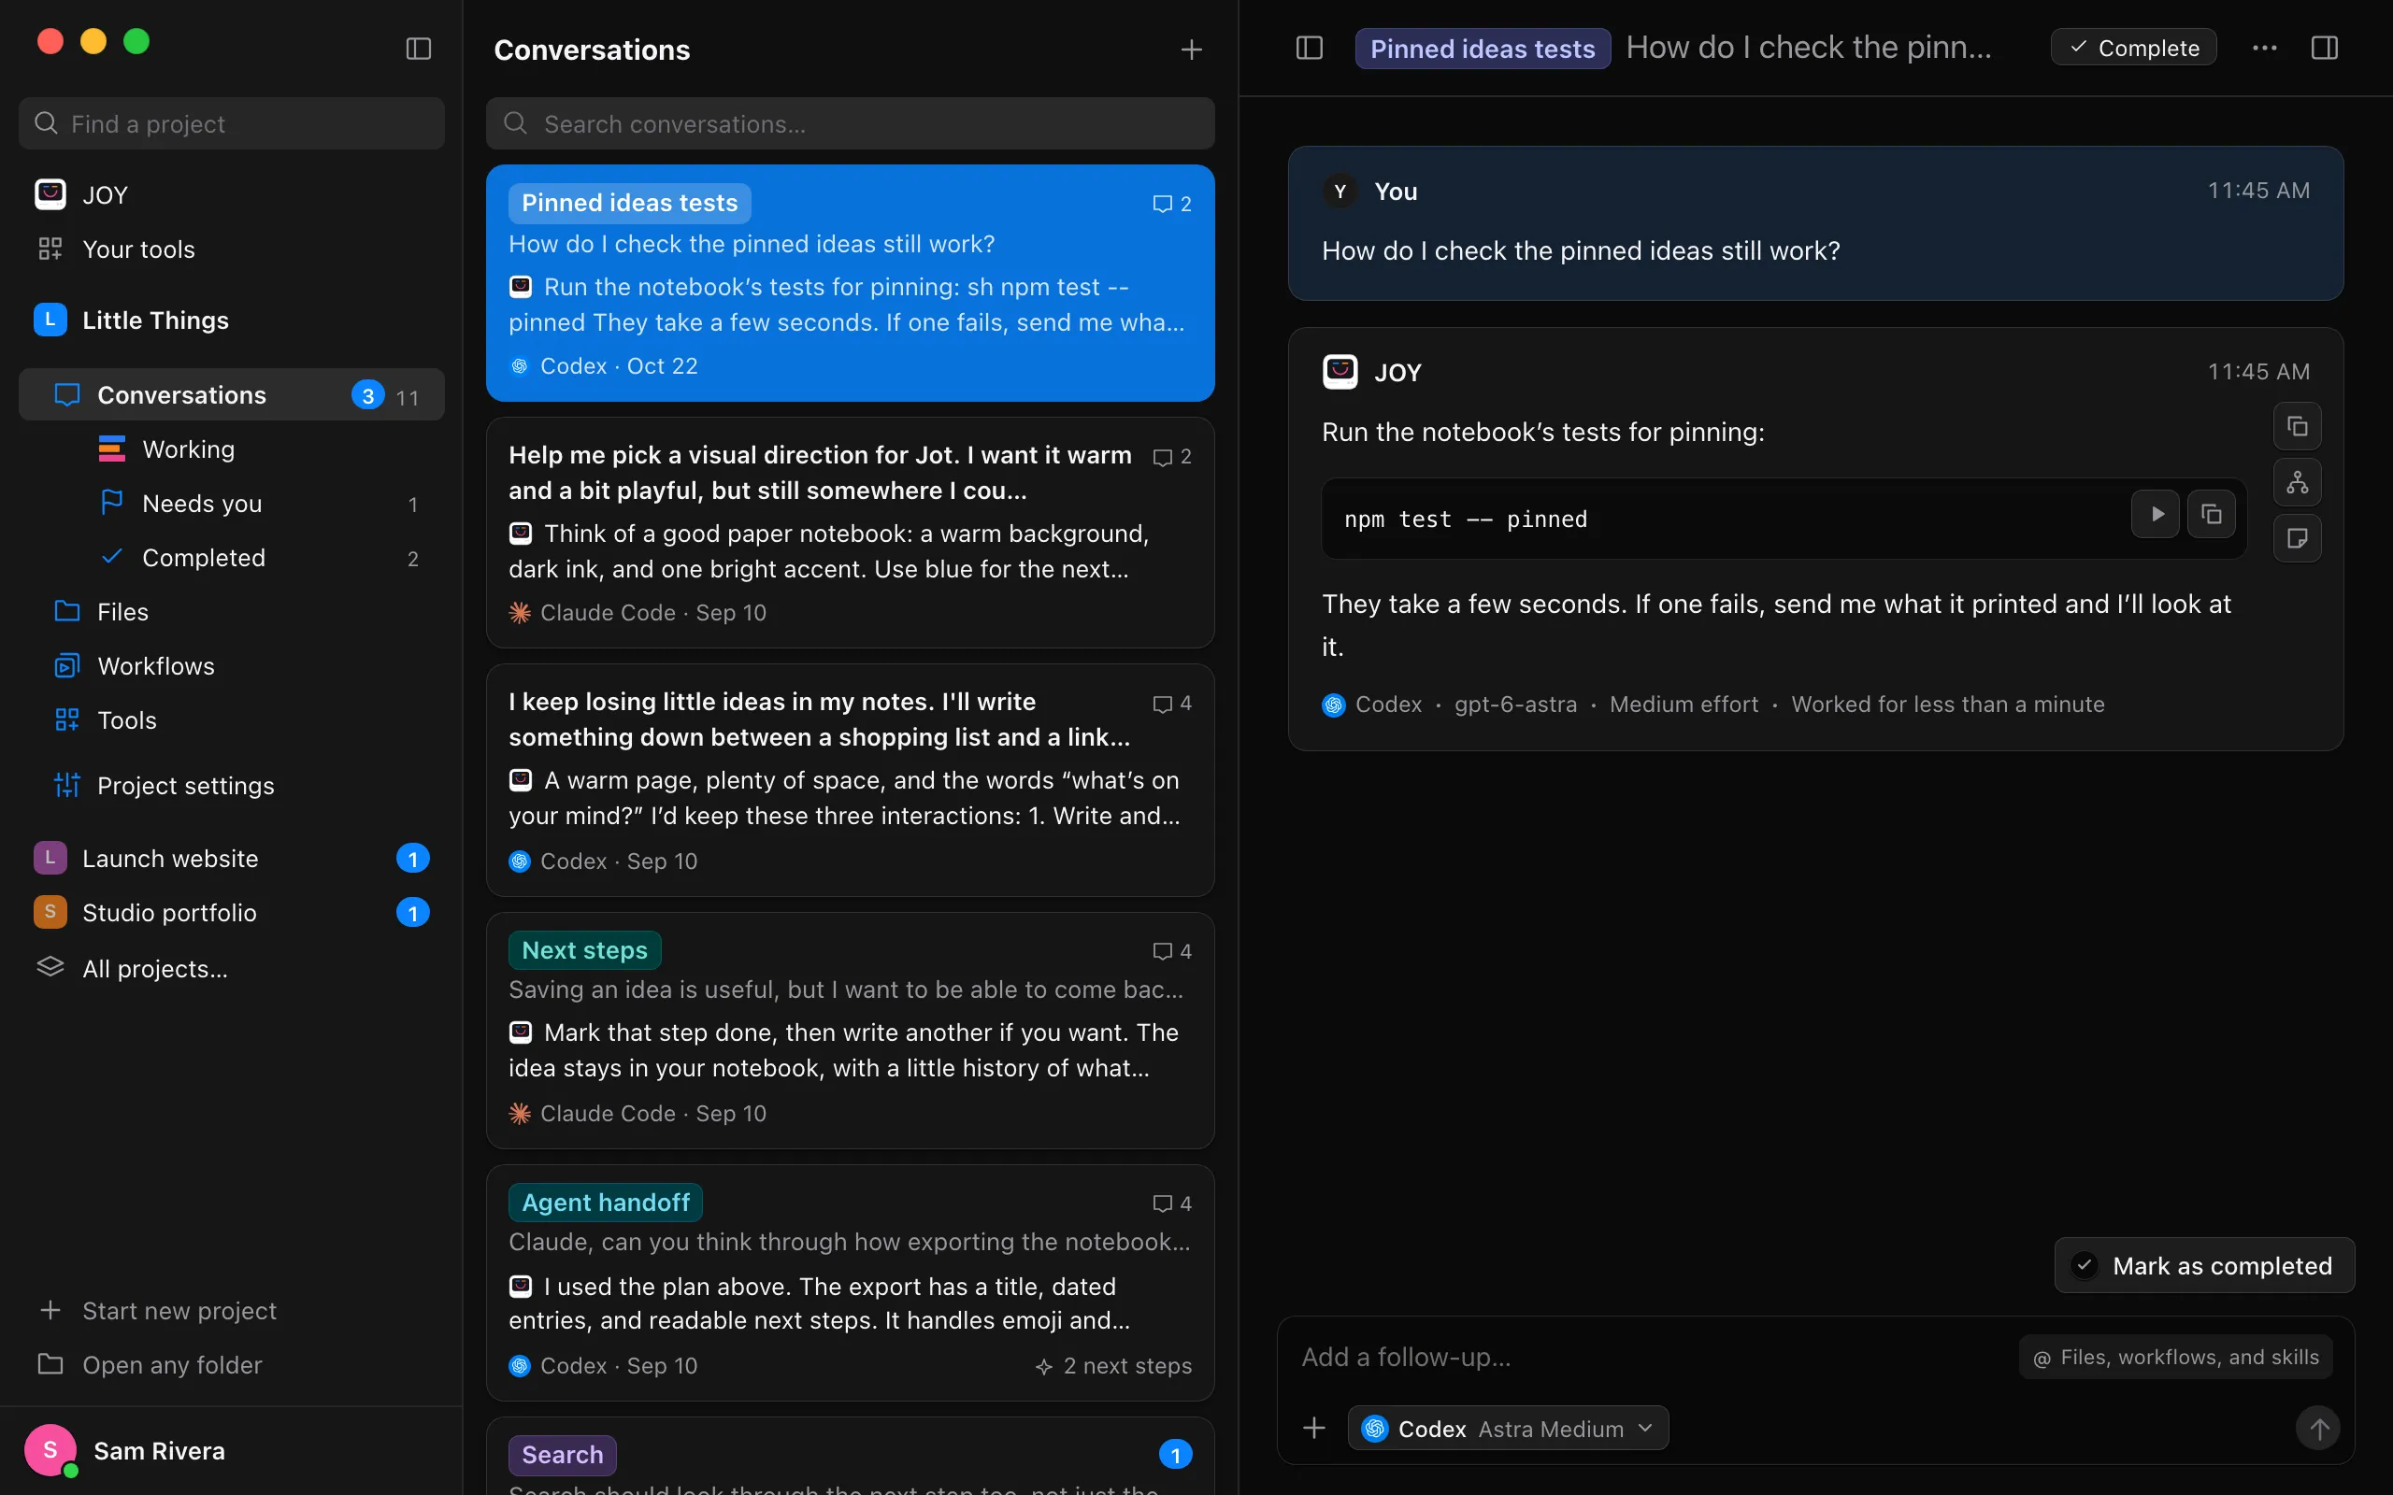Mark as completed button
Image resolution: width=2393 pixels, height=1495 pixels.
(x=2204, y=1264)
